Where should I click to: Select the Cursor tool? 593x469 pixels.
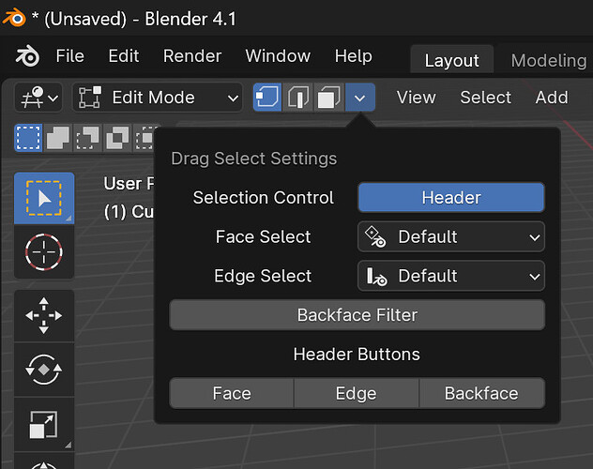coord(44,251)
